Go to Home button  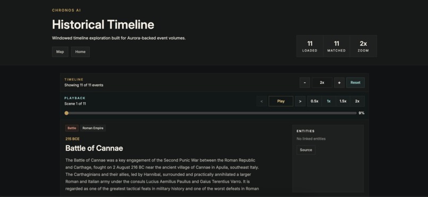click(80, 52)
